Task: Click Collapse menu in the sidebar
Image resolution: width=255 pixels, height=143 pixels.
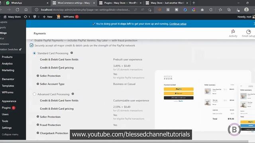Action: point(10,134)
